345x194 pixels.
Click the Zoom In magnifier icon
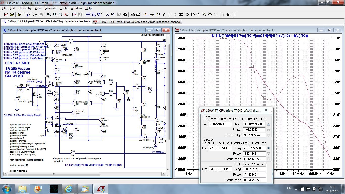click(x=49, y=14)
